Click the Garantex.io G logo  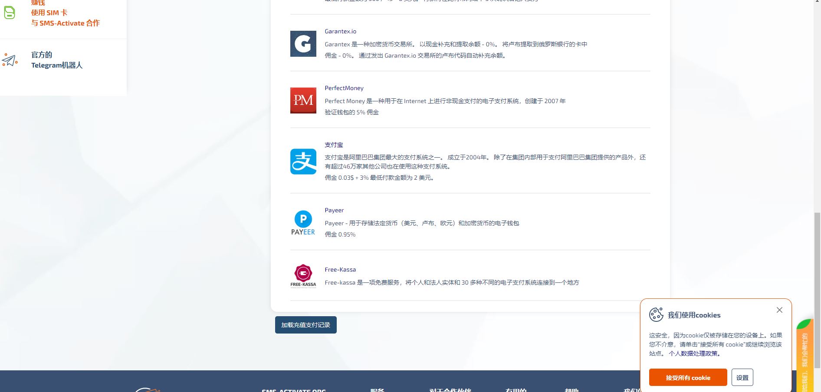(x=303, y=44)
